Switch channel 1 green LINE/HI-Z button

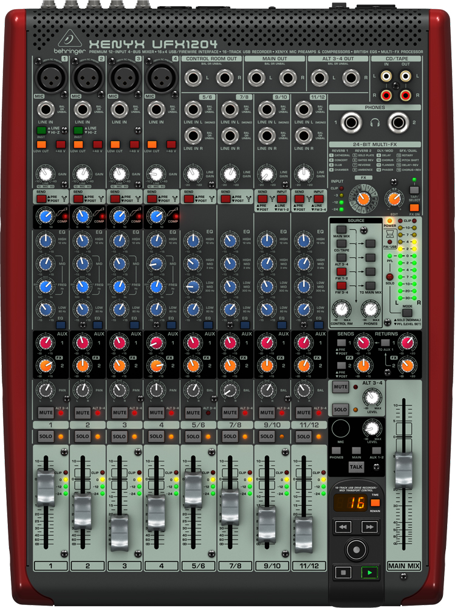coord(42,130)
